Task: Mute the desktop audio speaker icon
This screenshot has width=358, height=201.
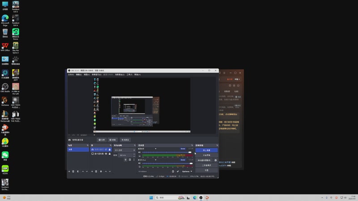Action: (139, 152)
